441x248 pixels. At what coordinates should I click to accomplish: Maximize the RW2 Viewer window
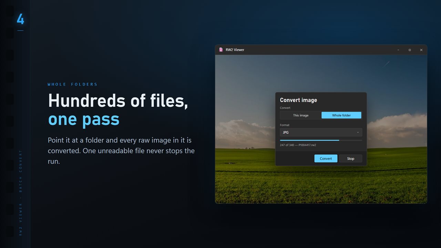point(410,50)
